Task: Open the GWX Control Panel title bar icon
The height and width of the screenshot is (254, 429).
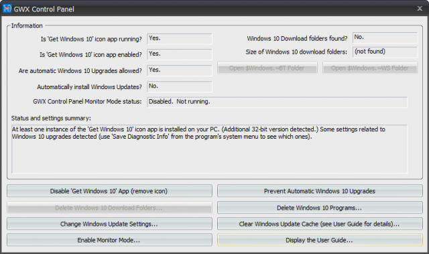Action: [x=7, y=9]
